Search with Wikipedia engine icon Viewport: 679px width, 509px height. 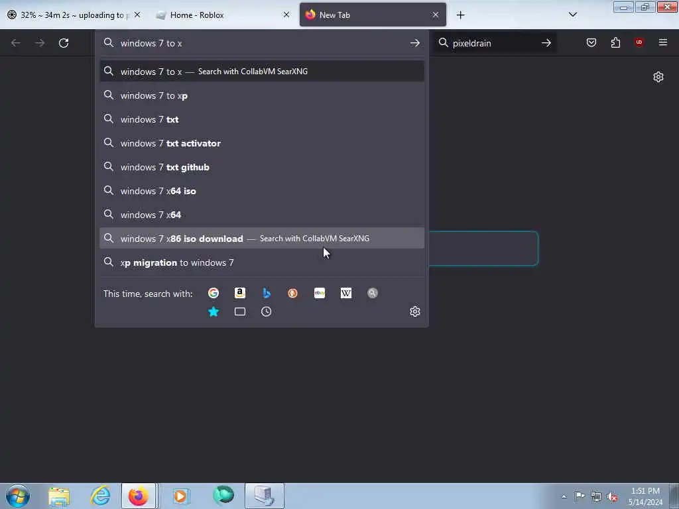[x=346, y=293]
